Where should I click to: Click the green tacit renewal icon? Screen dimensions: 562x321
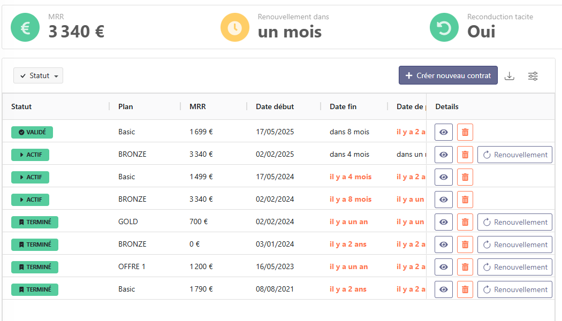point(444,27)
